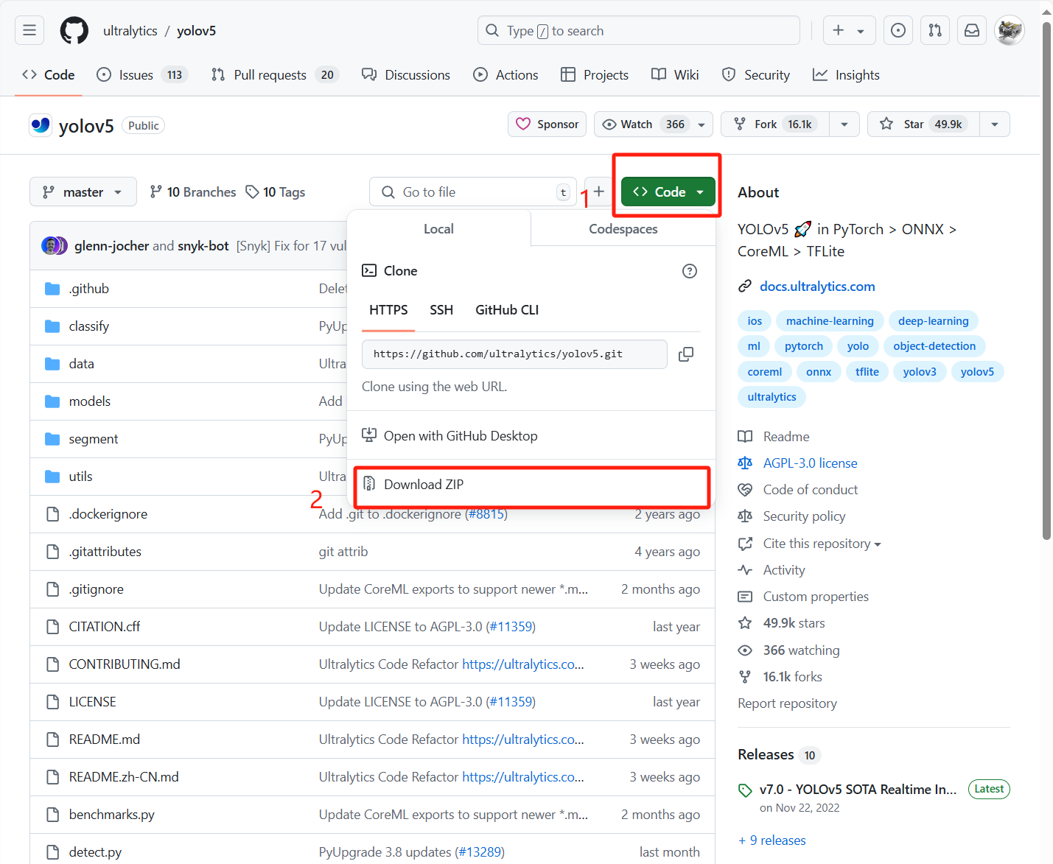1053x864 pixels.
Task: Click the glenn-jocher author avatar
Action: 50,245
